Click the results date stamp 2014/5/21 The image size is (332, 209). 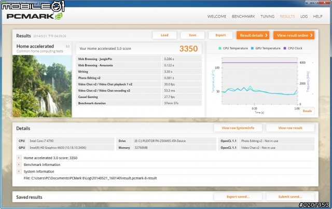[x=50, y=36]
